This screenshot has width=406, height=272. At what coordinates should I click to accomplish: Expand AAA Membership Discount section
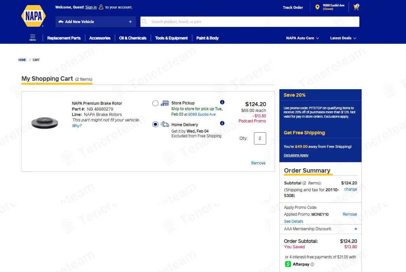coord(356,229)
